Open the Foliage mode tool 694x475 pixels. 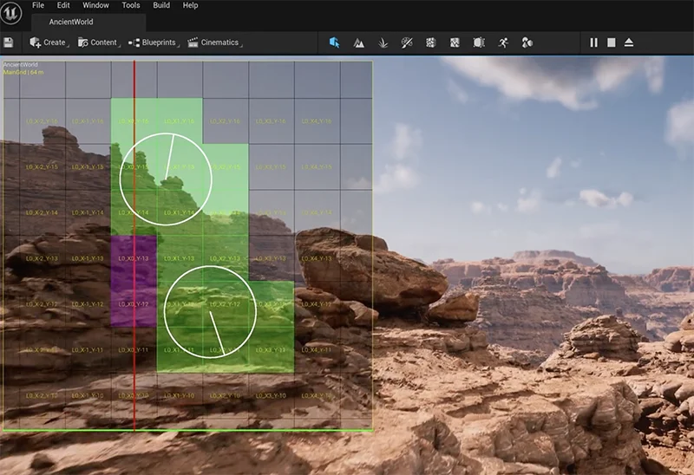tap(383, 42)
